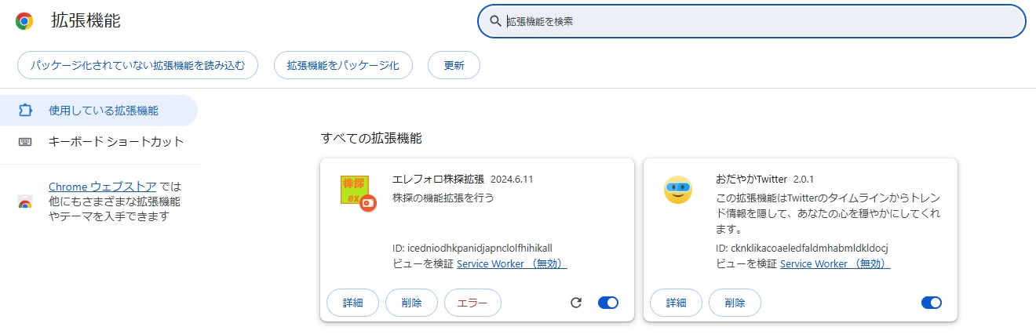Click 株探の機能拡張を行う description
This screenshot has height=334, width=1036.
coord(443,198)
